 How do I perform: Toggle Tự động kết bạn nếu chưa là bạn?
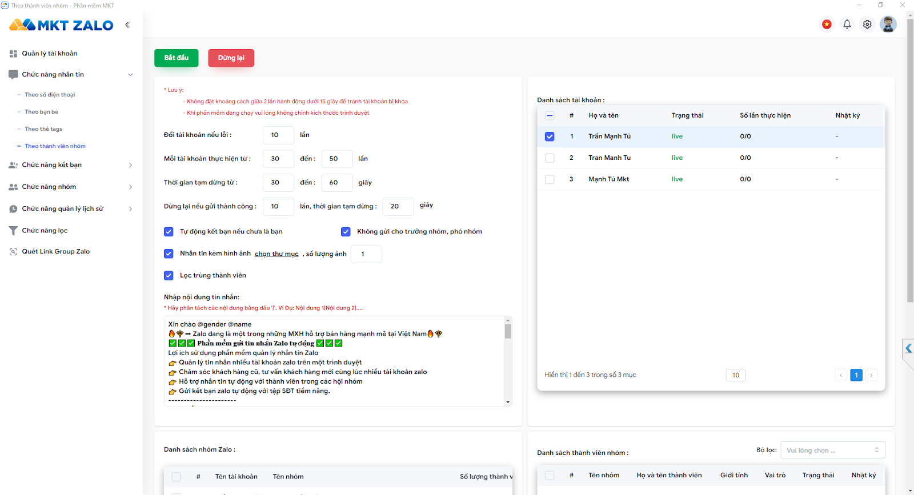(169, 232)
